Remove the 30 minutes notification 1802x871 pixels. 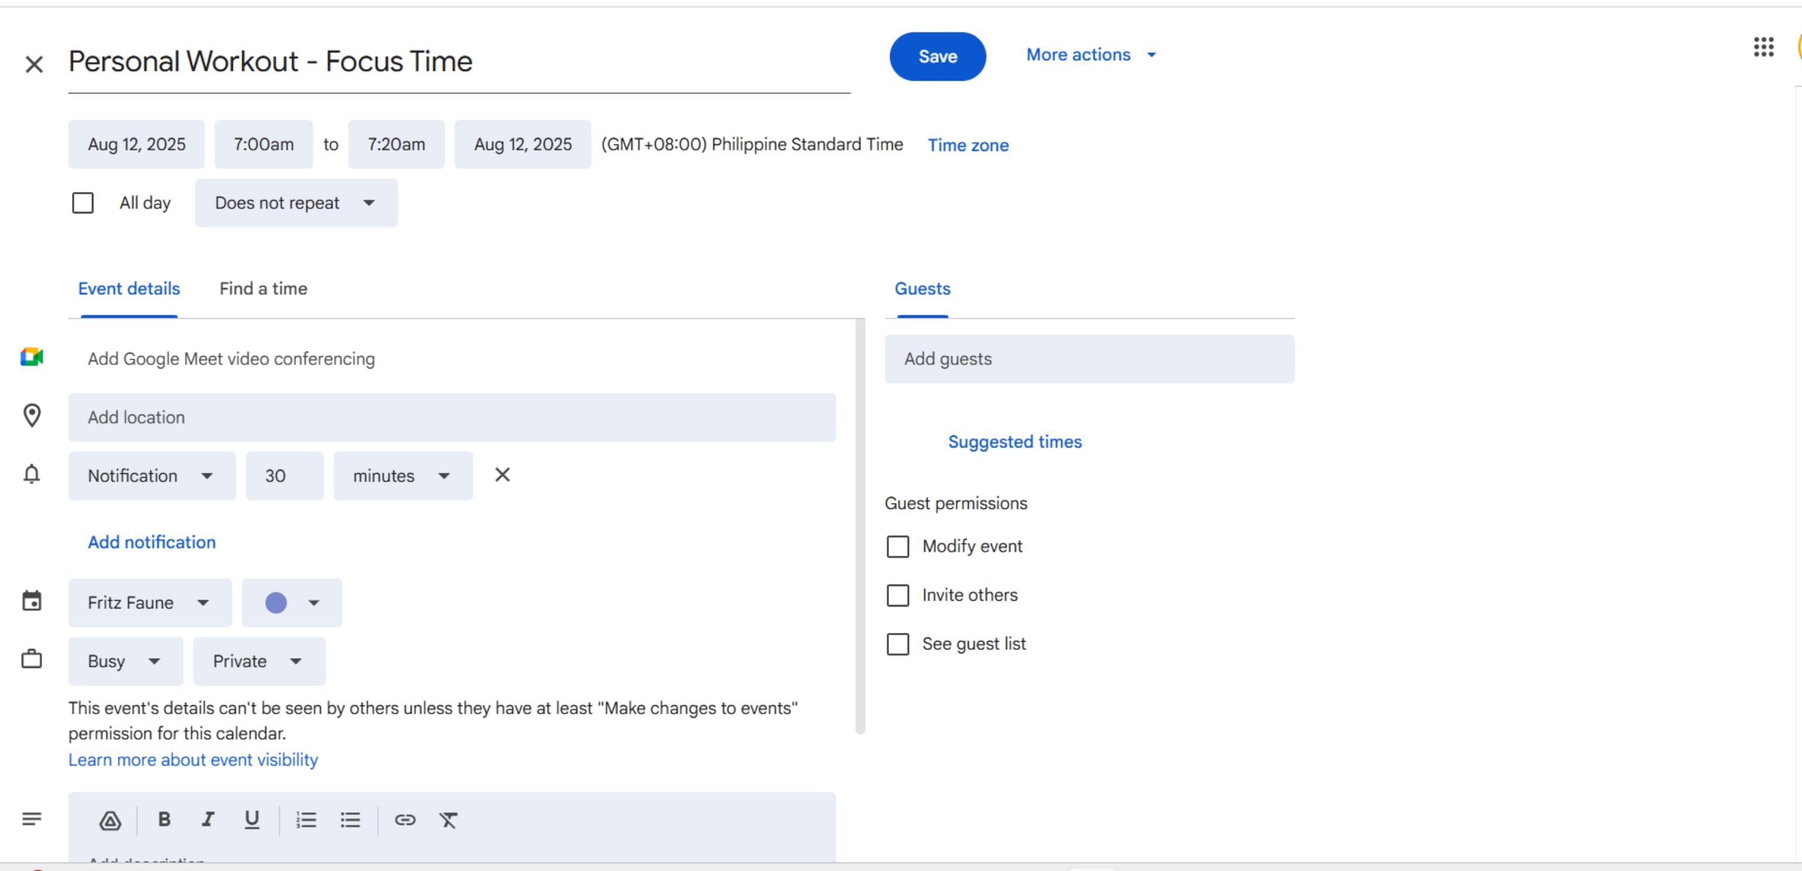click(502, 474)
